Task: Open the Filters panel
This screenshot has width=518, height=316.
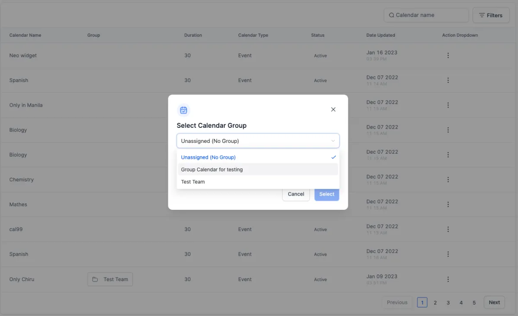Action: pyautogui.click(x=491, y=15)
